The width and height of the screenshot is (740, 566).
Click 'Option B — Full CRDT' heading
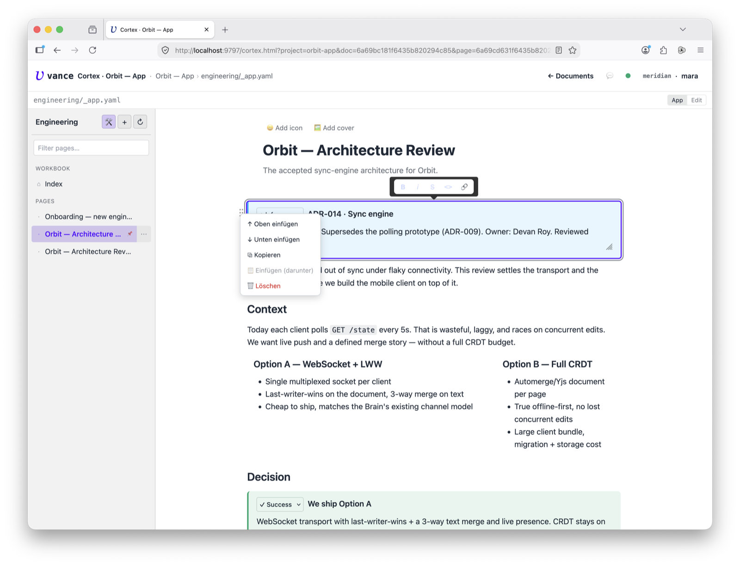547,364
